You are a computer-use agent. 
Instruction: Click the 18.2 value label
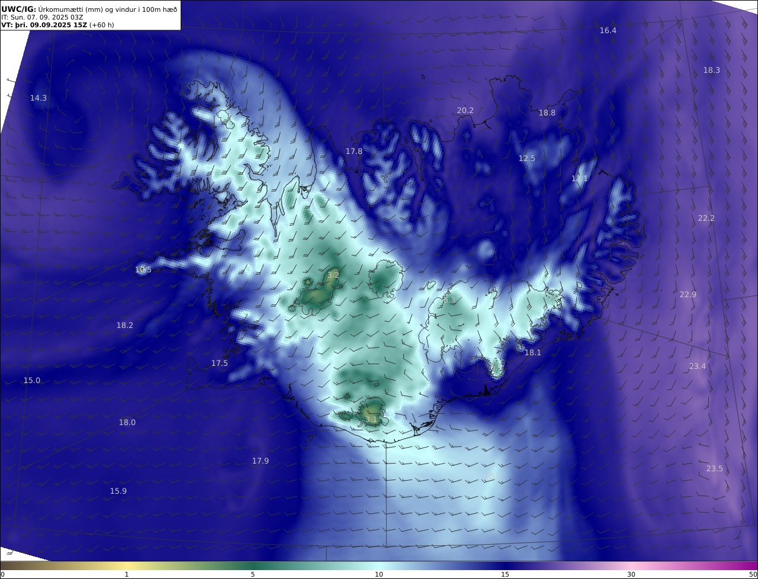tap(125, 325)
